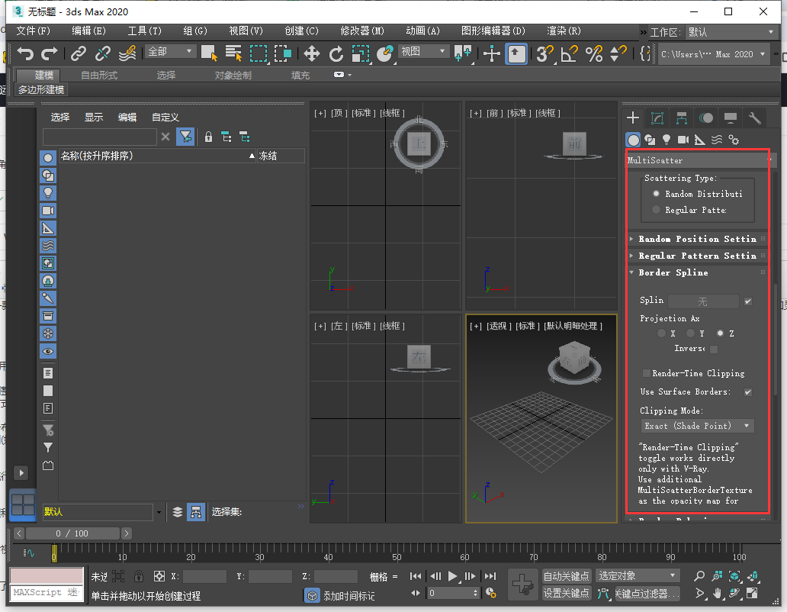Screen dimensions: 787x612
Task: Uncheck Use Surface Borders
Action: [748, 391]
